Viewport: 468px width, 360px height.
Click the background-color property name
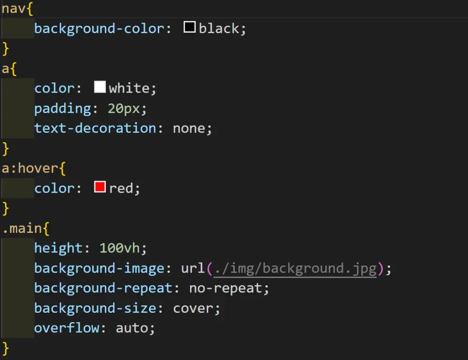pos(99,29)
